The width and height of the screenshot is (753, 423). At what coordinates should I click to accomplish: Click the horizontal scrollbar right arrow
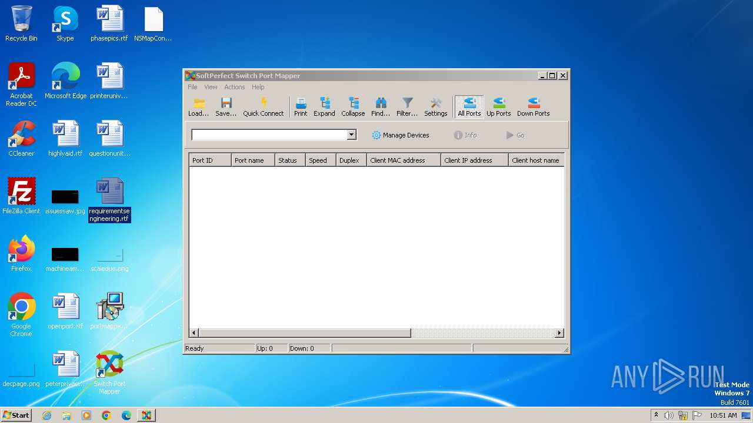point(559,333)
